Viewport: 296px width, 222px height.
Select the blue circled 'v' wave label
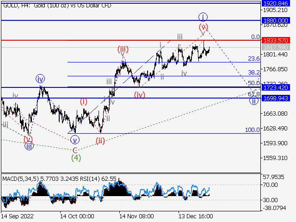75,140
